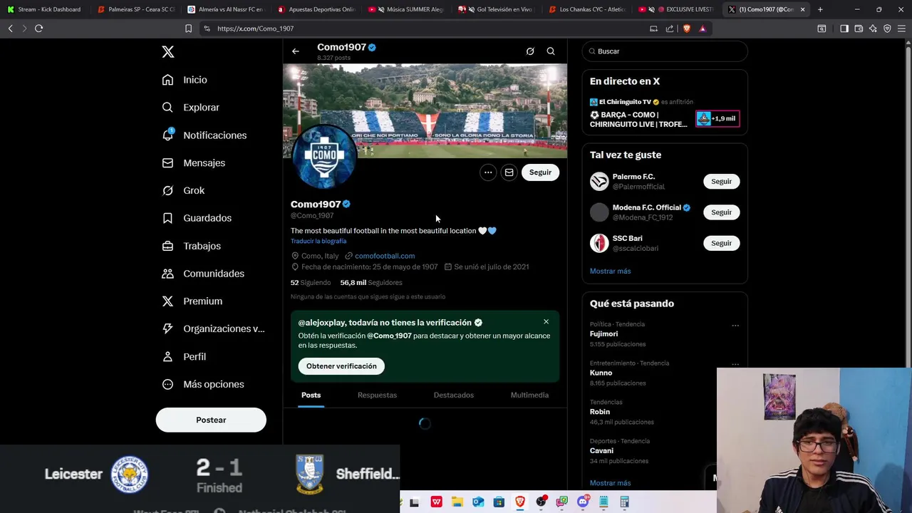Switch to Destacados tab
The width and height of the screenshot is (912, 513).
pos(454,395)
